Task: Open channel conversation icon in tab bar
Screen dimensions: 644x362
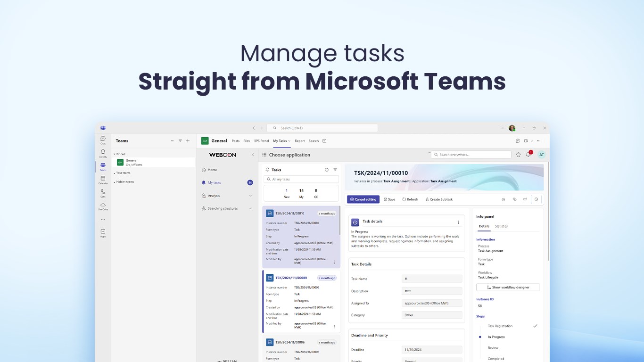Action: 518,140
